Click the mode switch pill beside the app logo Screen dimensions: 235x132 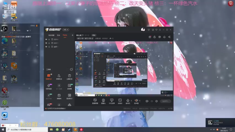pos(66,30)
